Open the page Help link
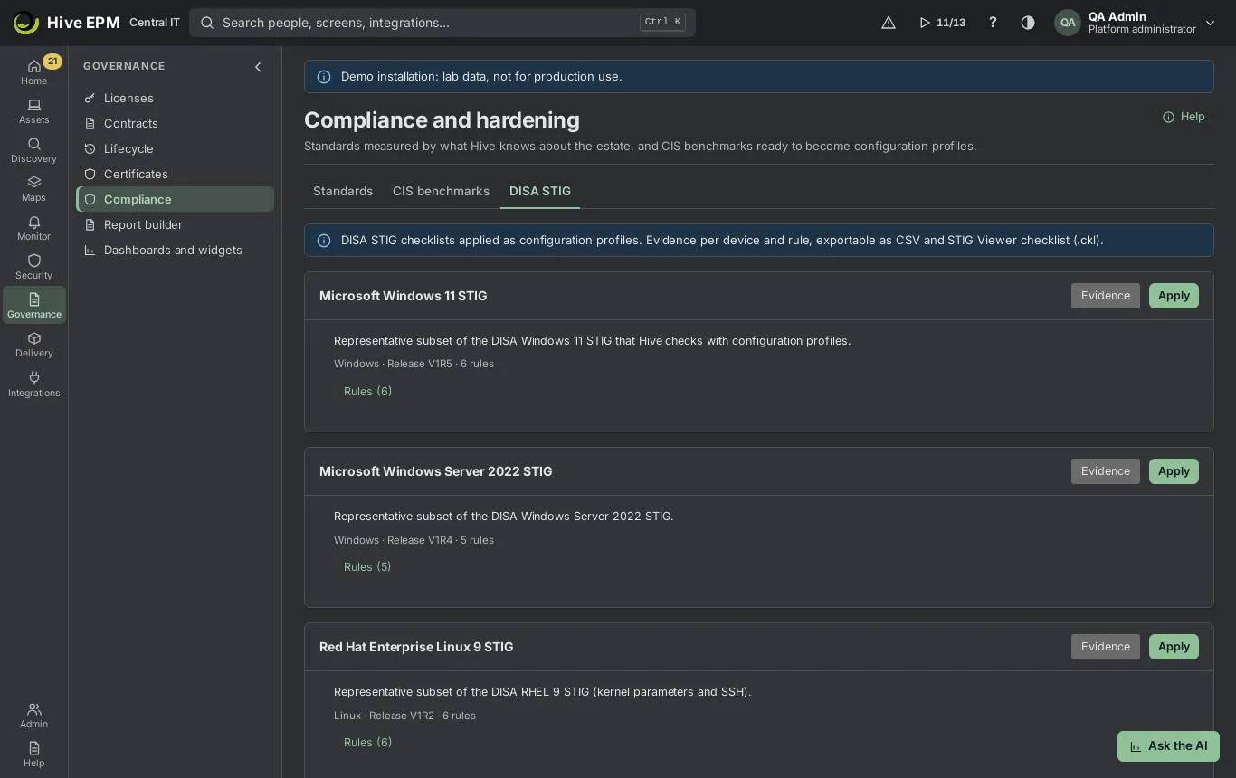Viewport: 1236px width, 778px height. coord(1184,117)
